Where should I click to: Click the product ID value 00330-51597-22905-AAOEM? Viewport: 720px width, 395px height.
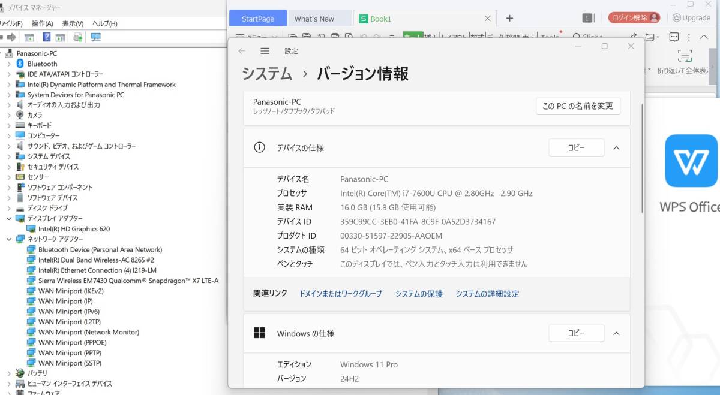391,236
